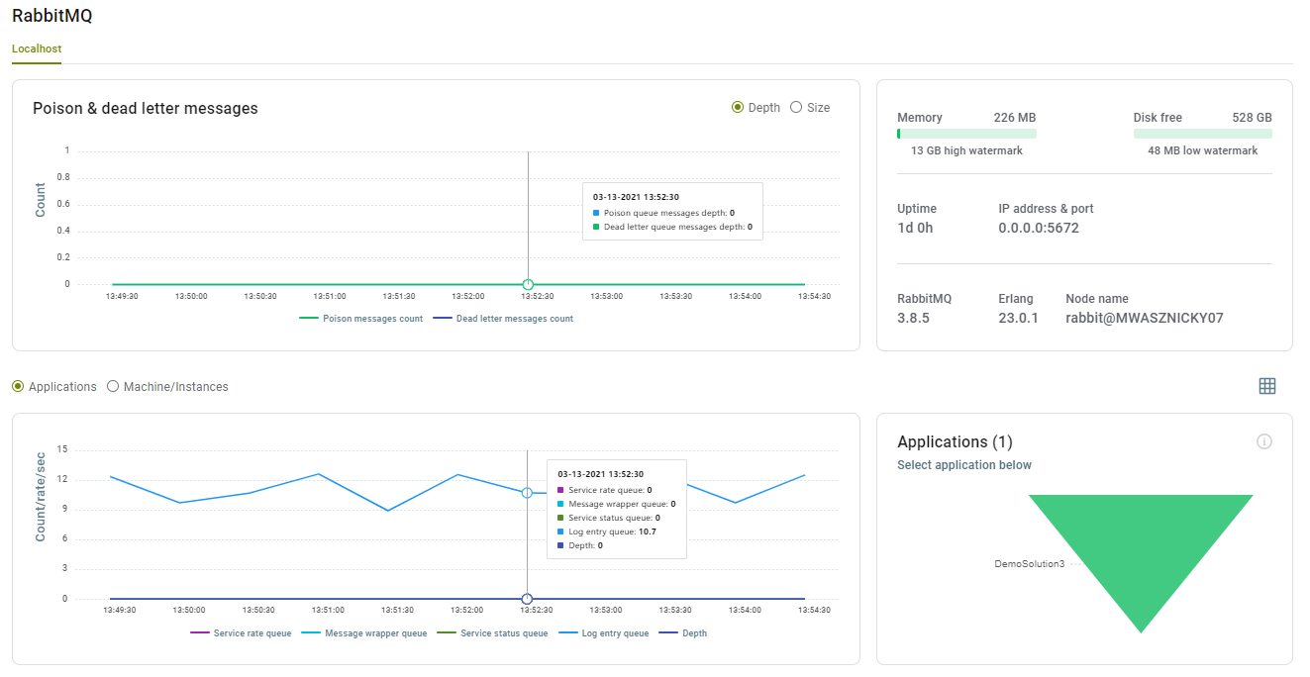This screenshot has height=677, width=1310.
Task: Click the DemoSolution3 label
Action: click(1030, 563)
